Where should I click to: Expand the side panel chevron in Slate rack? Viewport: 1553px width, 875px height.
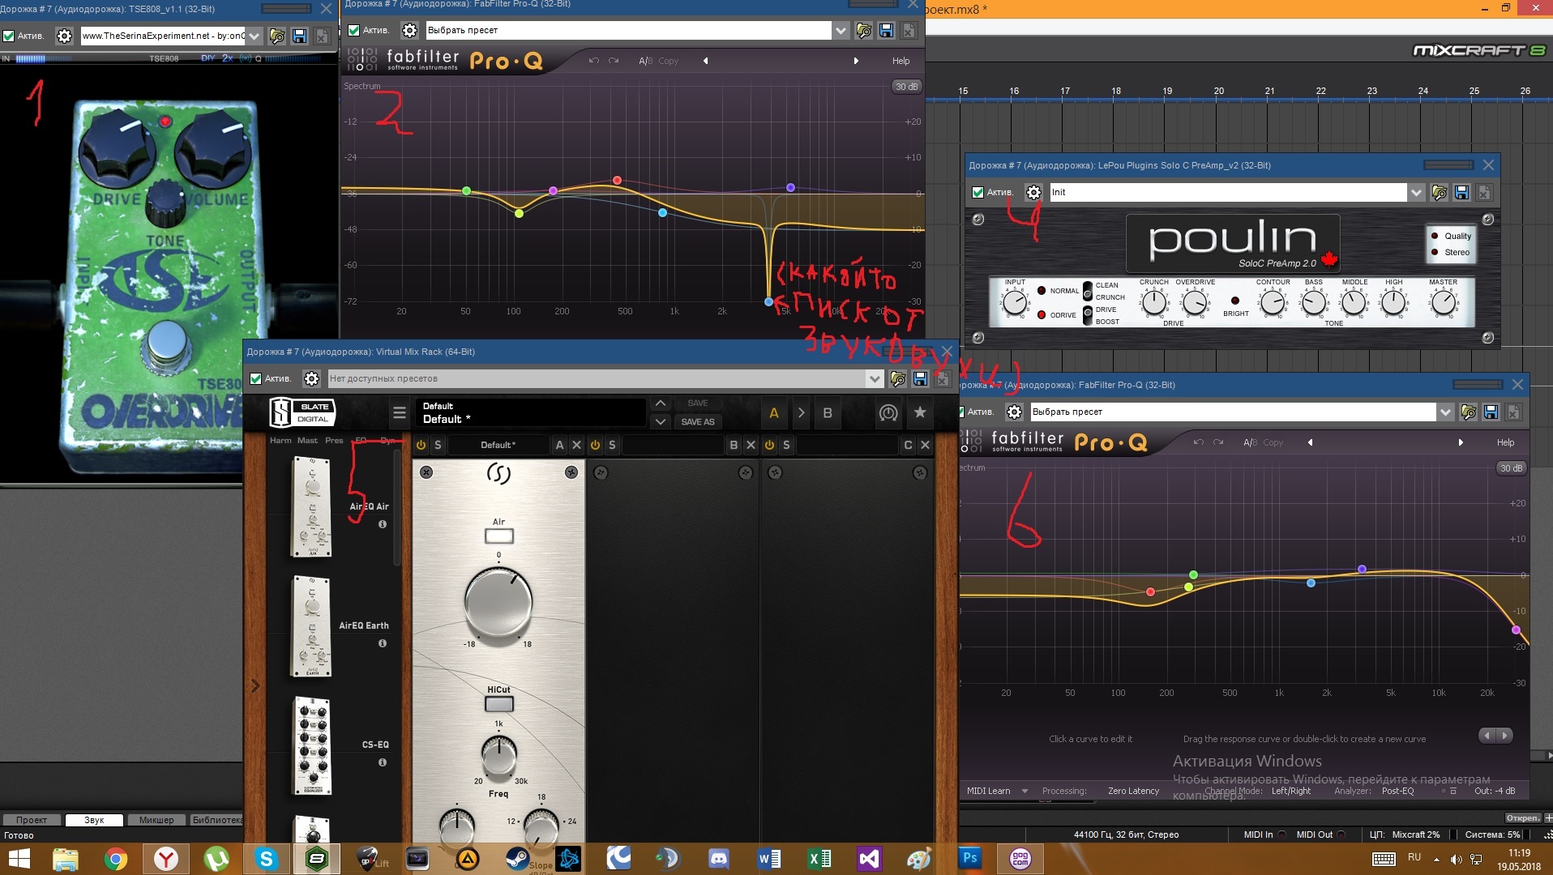pos(255,686)
